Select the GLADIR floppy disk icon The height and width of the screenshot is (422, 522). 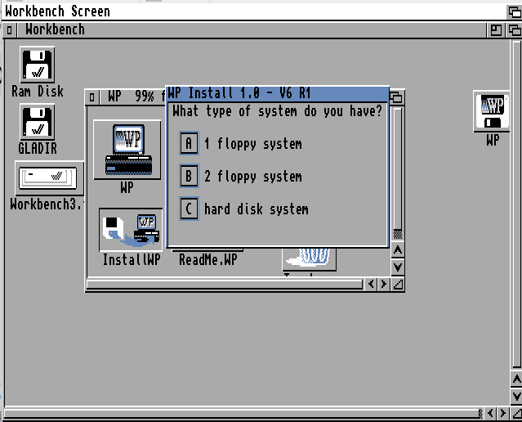pos(38,122)
